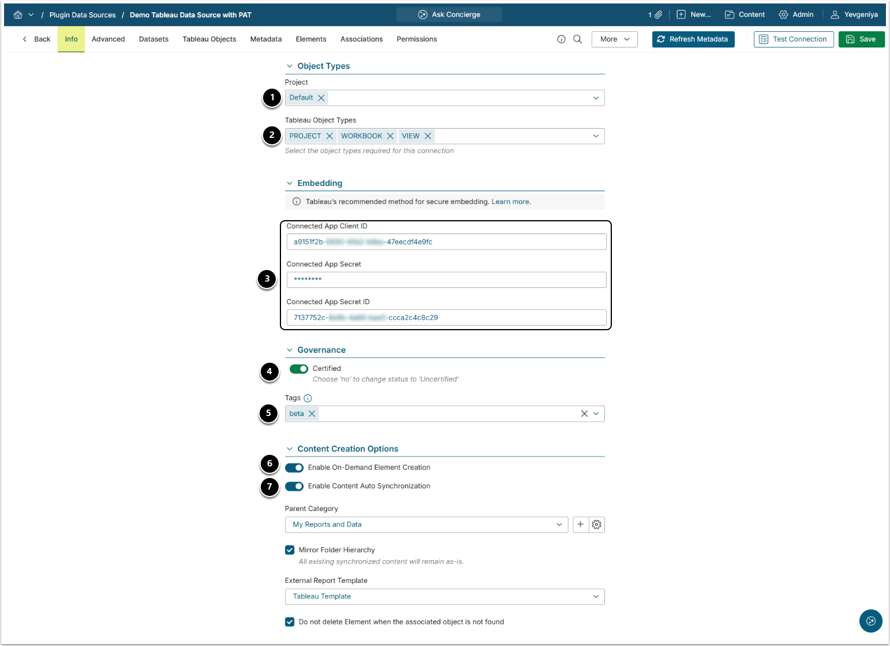The height and width of the screenshot is (646, 890).
Task: Collapse the Governance section
Action: [x=290, y=350]
